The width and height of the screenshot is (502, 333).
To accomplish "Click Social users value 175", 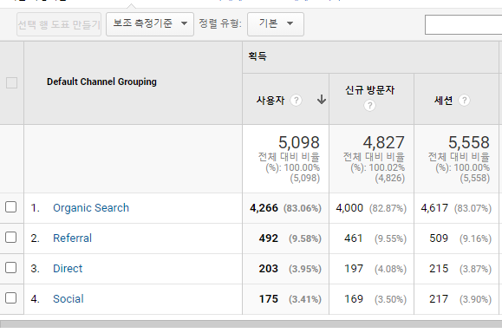I will tap(268, 298).
